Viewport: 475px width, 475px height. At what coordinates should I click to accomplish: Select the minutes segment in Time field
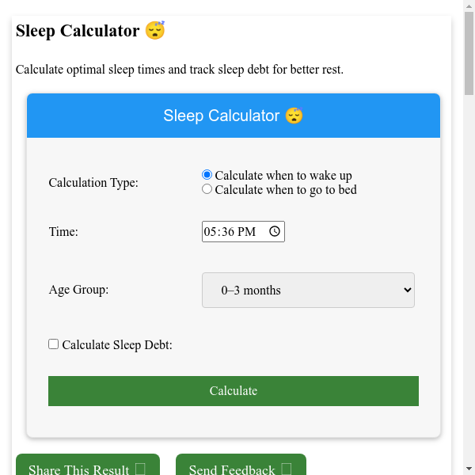pyautogui.click(x=227, y=232)
